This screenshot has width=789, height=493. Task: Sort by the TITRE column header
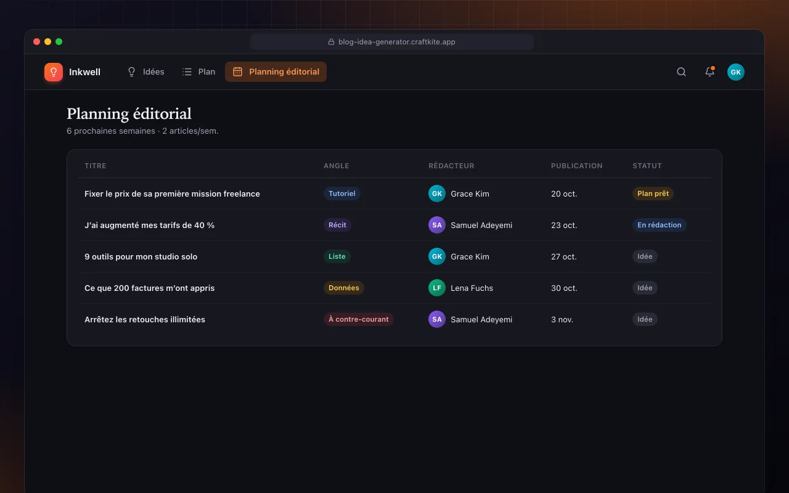coord(96,166)
